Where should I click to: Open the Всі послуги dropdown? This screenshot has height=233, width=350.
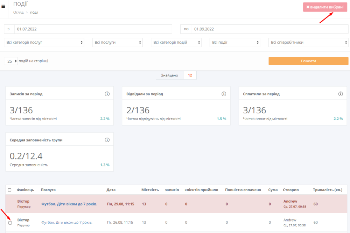[x=117, y=43]
